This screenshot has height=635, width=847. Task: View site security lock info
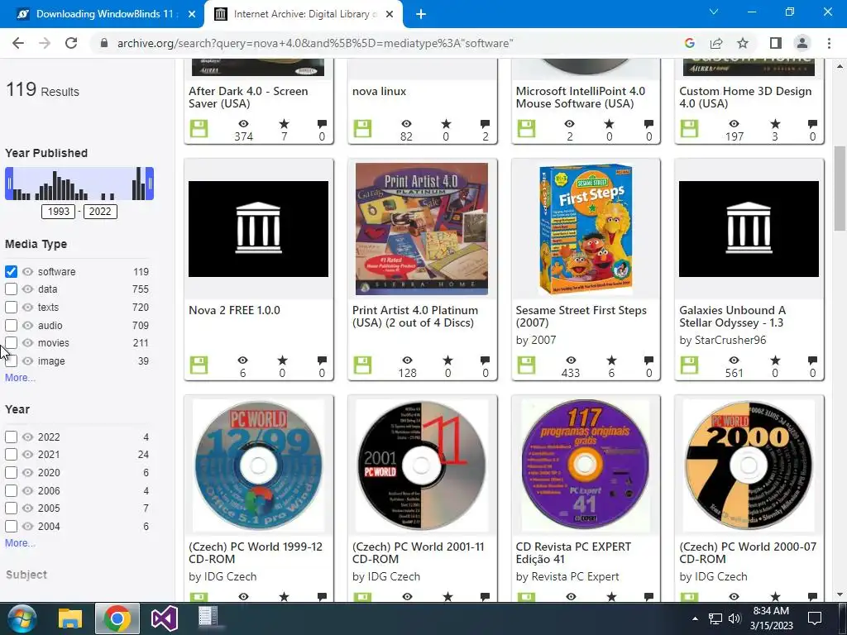point(104,43)
